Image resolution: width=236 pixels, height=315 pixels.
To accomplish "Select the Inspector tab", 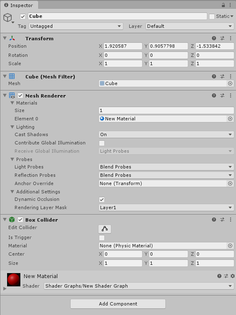I will click(19, 5).
